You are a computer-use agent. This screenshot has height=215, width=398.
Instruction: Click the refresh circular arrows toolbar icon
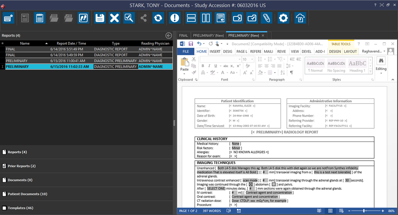pos(158,18)
